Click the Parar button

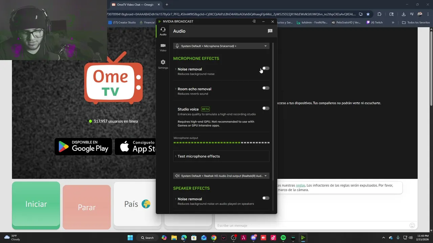point(87,207)
